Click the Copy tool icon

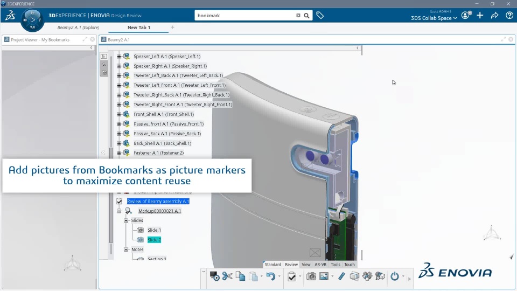point(240,276)
